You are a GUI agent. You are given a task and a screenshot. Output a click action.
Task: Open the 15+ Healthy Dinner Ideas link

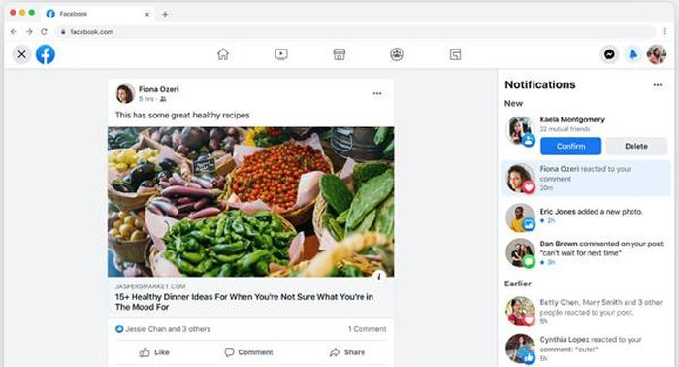point(244,302)
